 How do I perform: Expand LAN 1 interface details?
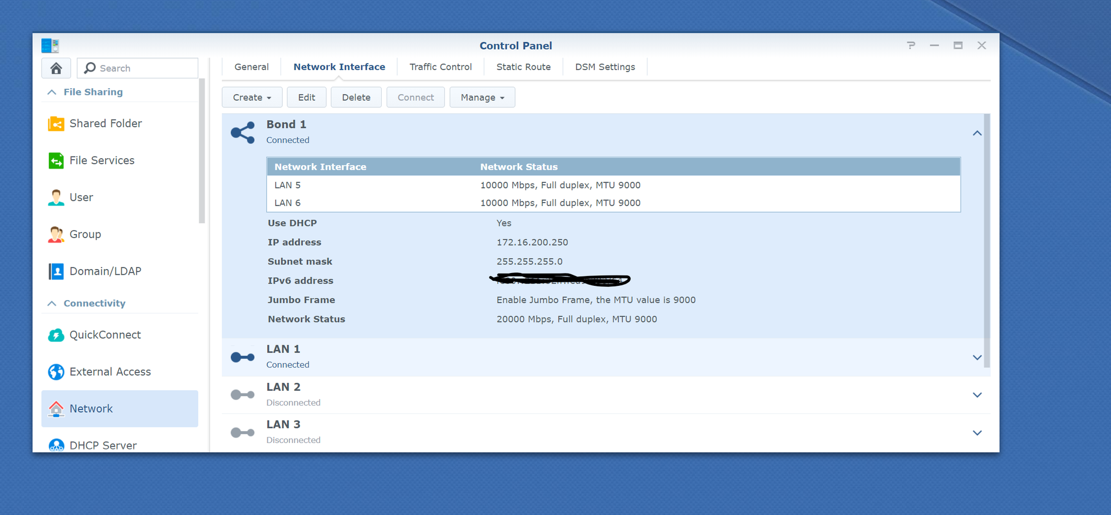(x=977, y=357)
